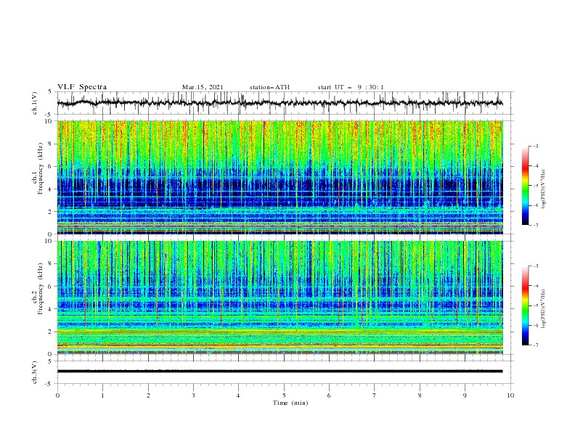Click the ch.2 colorbar 'log(PSD)(V²/Hz)' label
Image resolution: width=575 pixels, height=444 pixels.
coord(544,309)
